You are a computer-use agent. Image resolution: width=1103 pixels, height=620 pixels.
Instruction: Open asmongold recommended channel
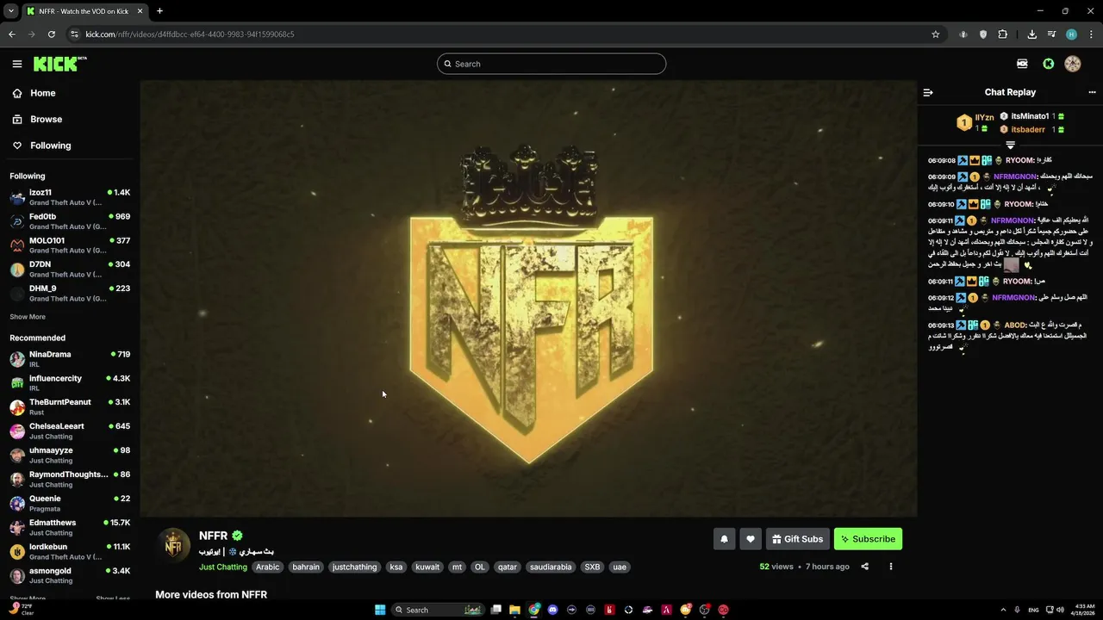tap(70, 576)
